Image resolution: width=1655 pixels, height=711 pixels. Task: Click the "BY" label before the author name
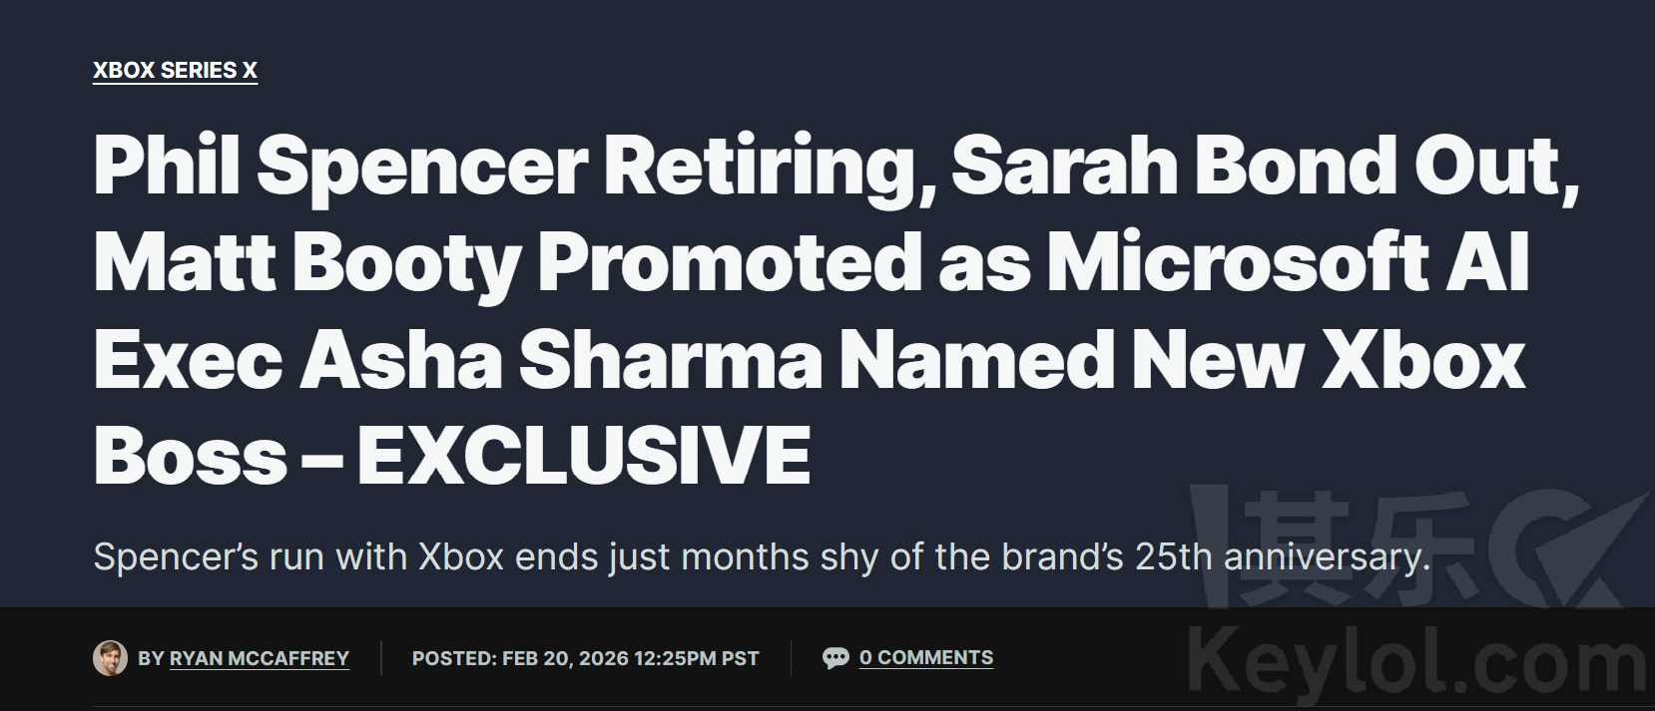(x=151, y=658)
